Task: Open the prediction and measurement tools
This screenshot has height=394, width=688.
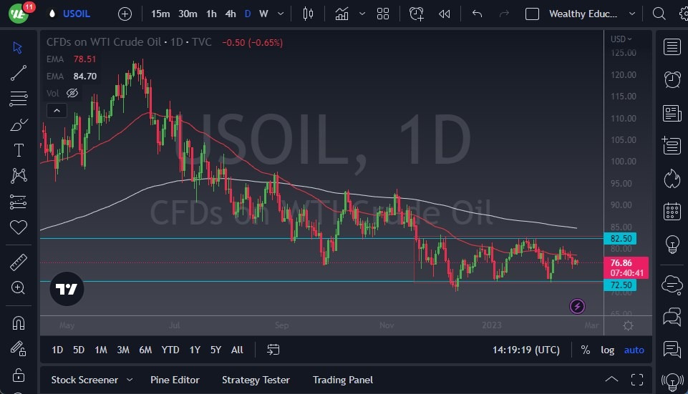Action: pos(19,202)
